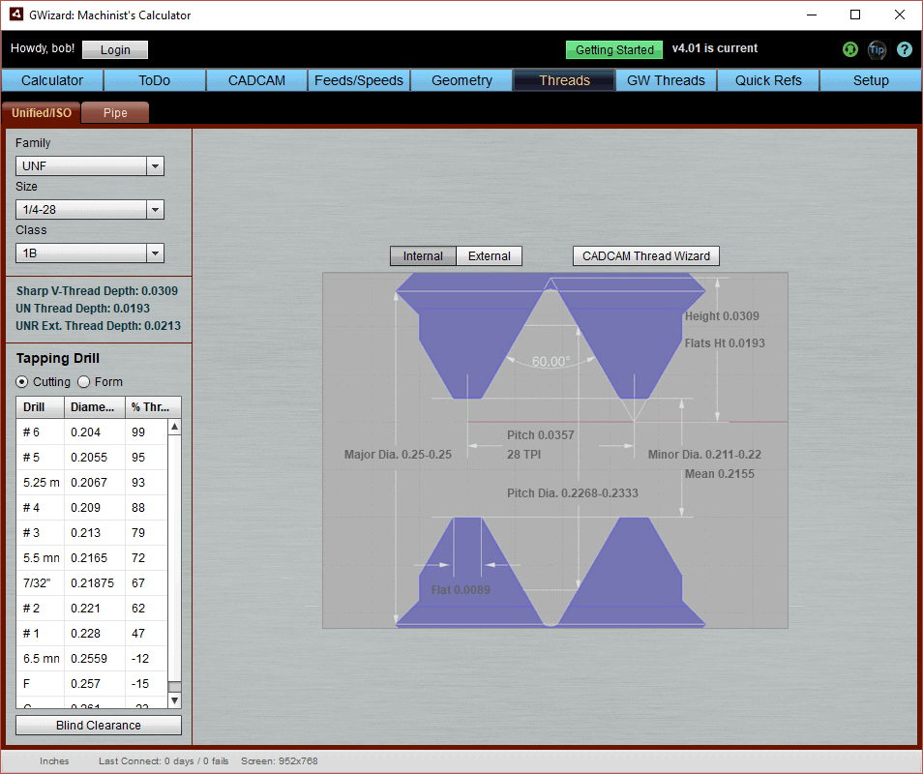
Task: Switch to the External thread view
Action: click(x=489, y=255)
